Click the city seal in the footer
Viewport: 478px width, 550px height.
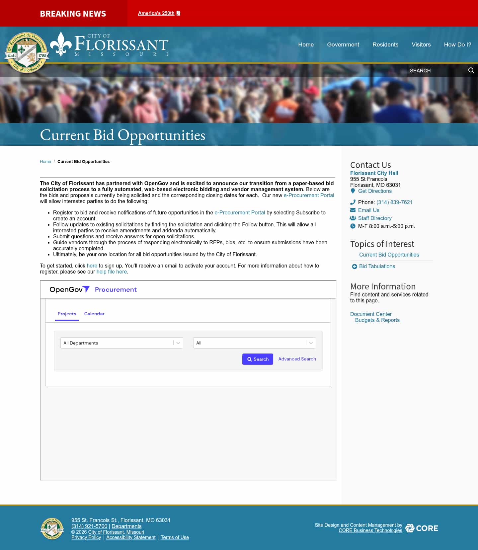[x=52, y=528]
